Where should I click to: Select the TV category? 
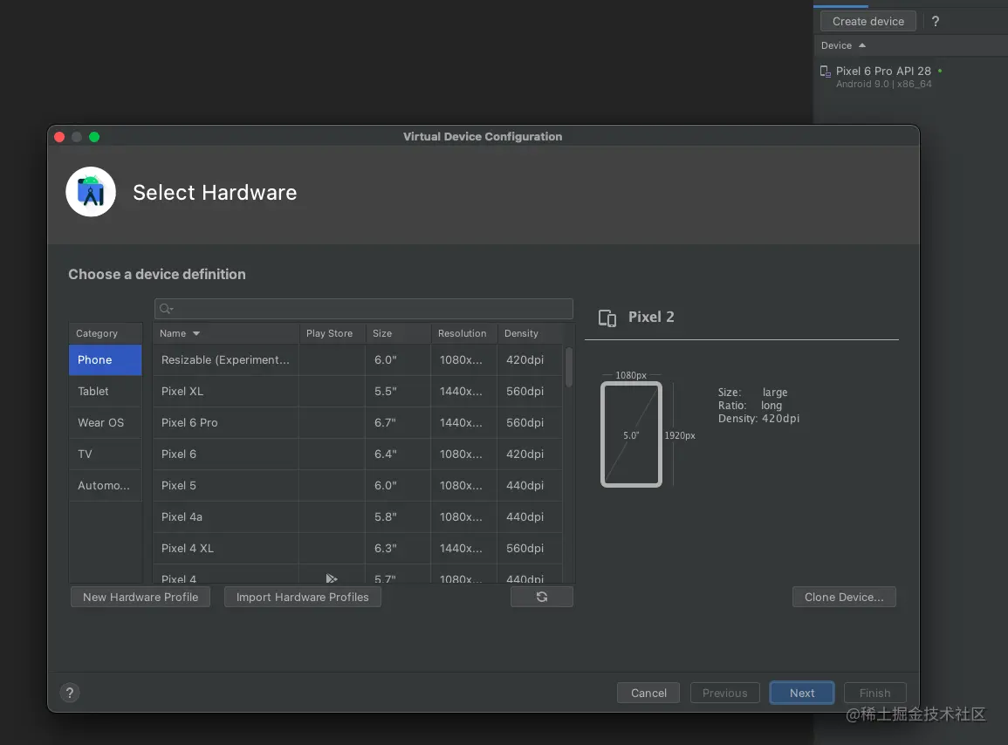click(106, 455)
